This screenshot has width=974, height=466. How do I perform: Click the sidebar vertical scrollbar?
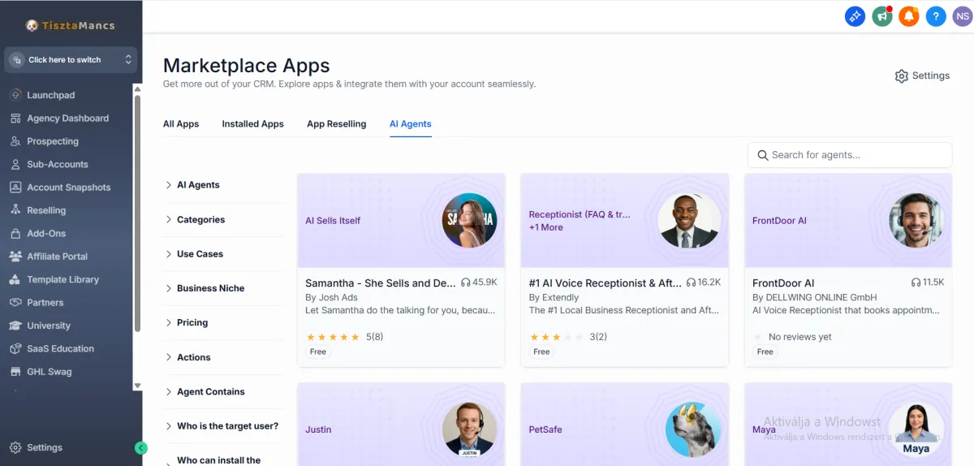tap(137, 214)
